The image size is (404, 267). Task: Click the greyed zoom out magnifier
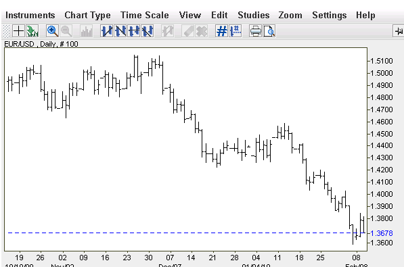coord(66,31)
